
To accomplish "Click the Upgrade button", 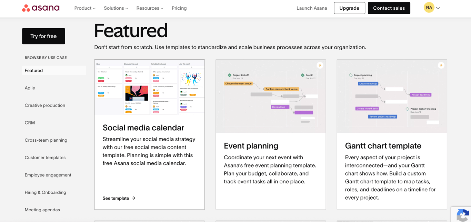I will tap(349, 8).
